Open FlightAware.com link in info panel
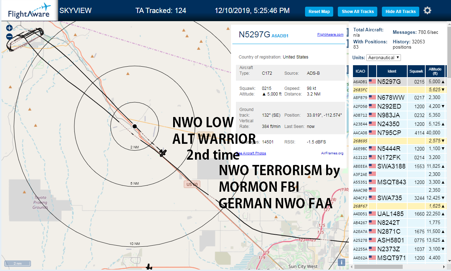The width and height of the screenshot is (451, 271). (x=330, y=35)
